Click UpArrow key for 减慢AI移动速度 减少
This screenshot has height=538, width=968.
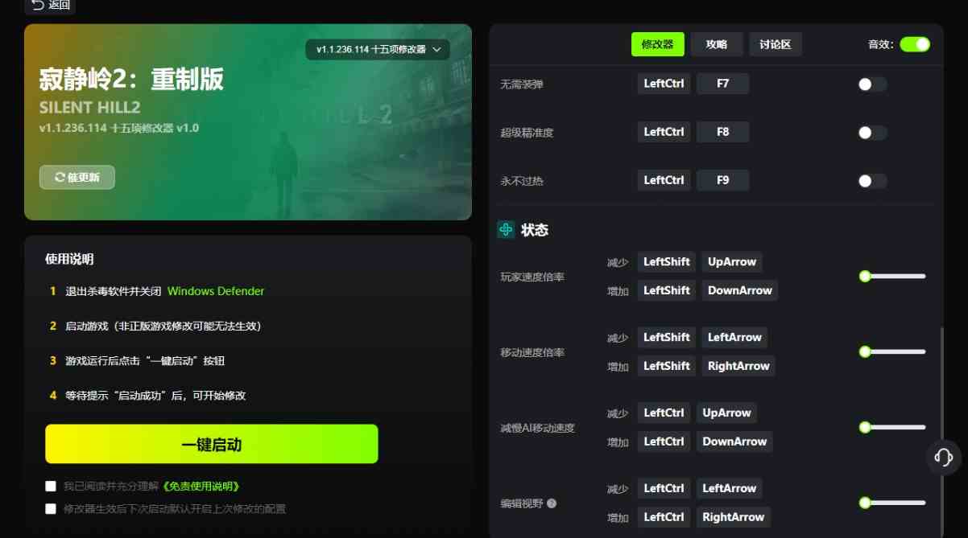coord(726,413)
